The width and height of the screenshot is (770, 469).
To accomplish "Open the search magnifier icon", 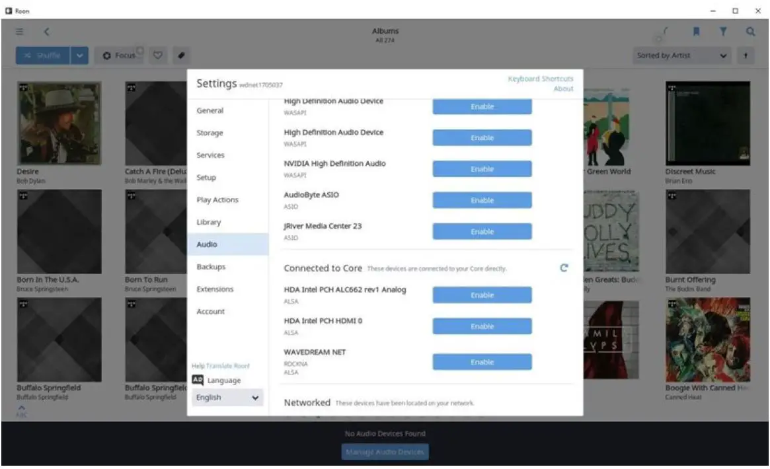I will (x=750, y=32).
